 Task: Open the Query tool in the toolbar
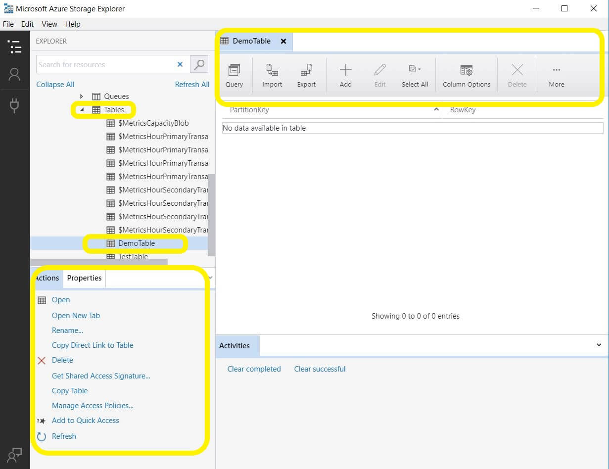[234, 76]
